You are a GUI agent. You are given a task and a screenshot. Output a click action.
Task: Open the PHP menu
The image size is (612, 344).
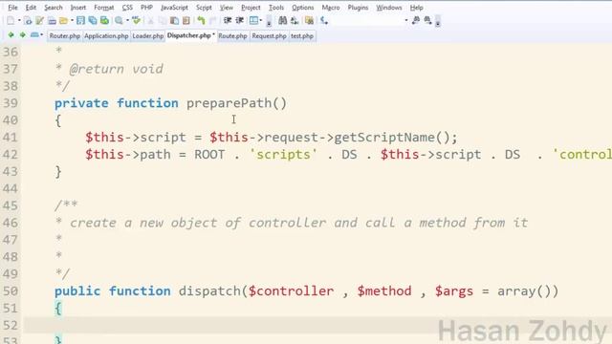pyautogui.click(x=146, y=8)
